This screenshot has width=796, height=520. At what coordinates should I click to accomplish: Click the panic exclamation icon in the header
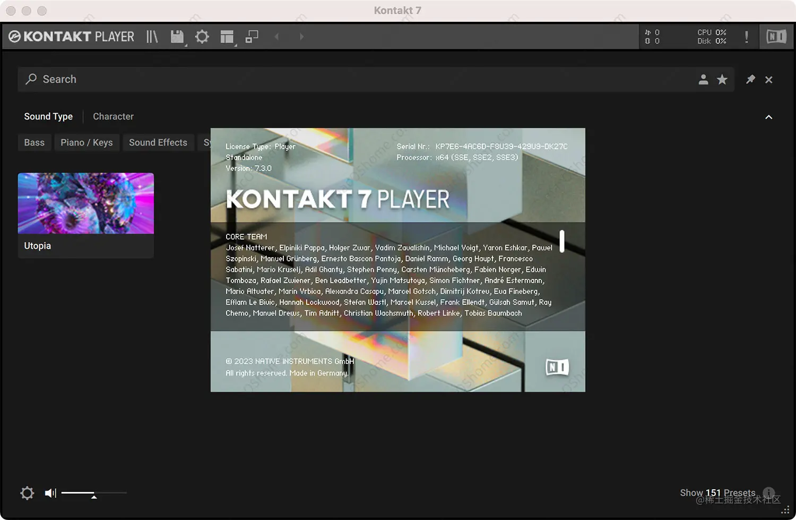pos(746,36)
